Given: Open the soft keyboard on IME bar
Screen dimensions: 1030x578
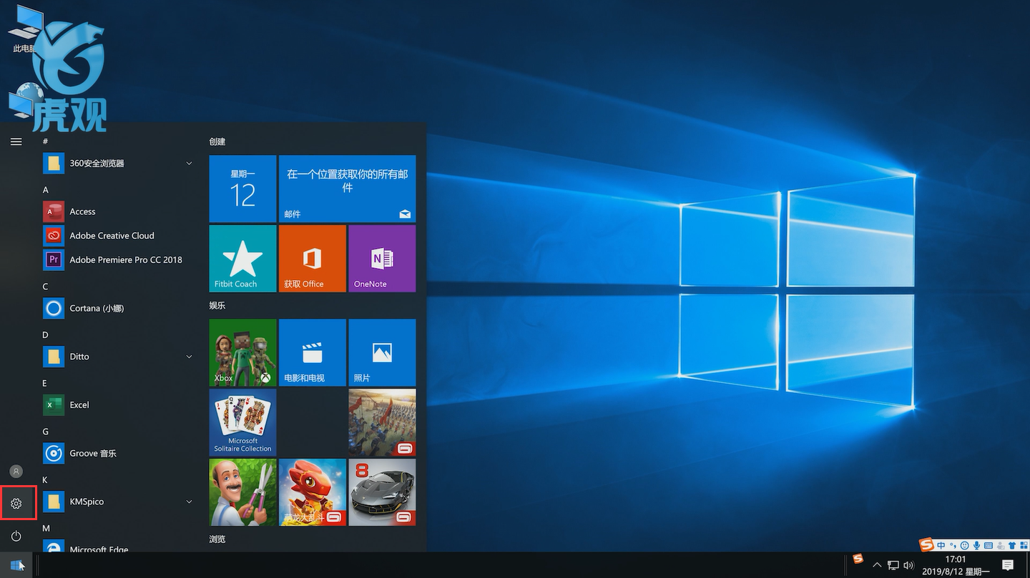Looking at the screenshot, I should point(989,545).
